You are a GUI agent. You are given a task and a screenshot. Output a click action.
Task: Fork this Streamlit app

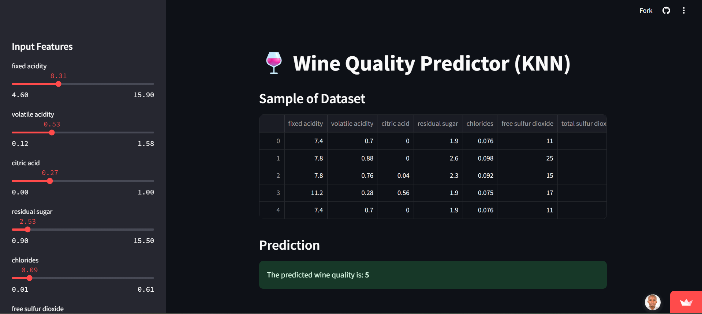pyautogui.click(x=646, y=11)
